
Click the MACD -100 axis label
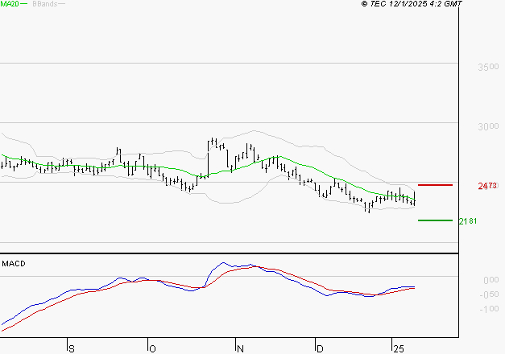489,309
